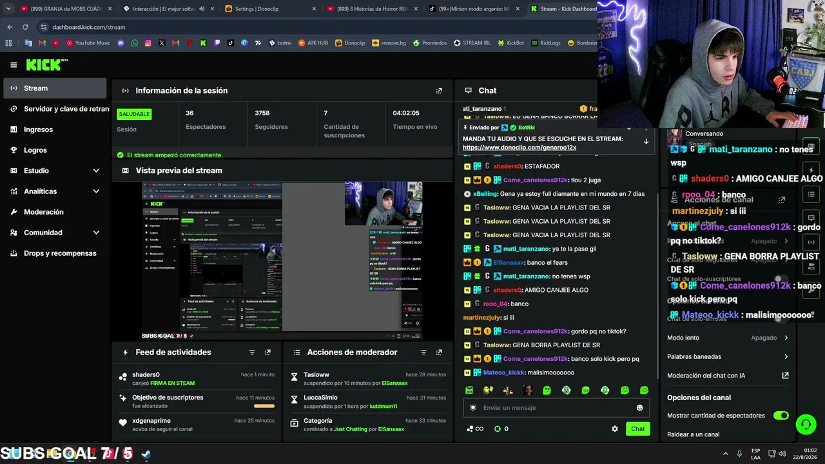
Task: Focus the Enviar un mensaje input field
Action: click(x=556, y=407)
